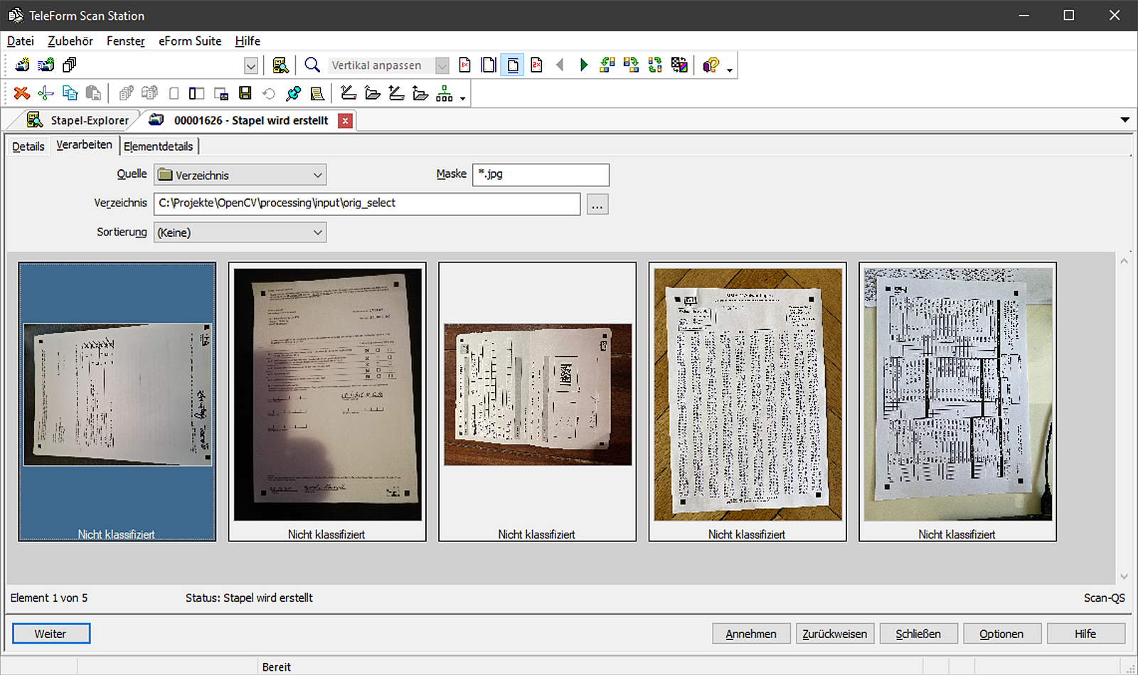Open the Sortierung dropdown showing (Keine)
The image size is (1138, 675).
coord(240,232)
